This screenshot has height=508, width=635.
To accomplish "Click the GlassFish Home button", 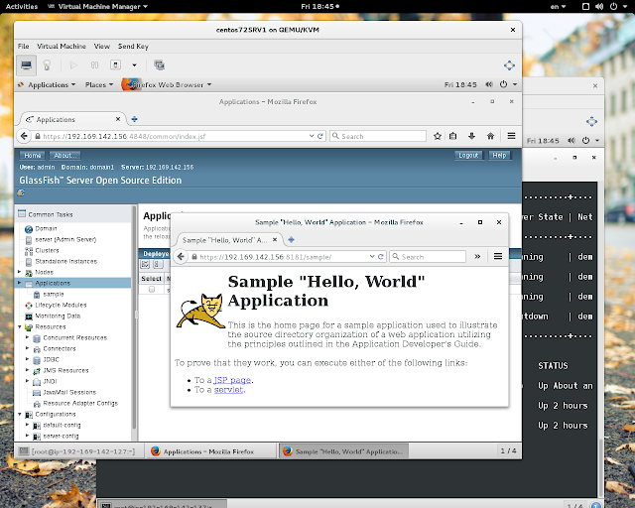I will pyautogui.click(x=33, y=156).
